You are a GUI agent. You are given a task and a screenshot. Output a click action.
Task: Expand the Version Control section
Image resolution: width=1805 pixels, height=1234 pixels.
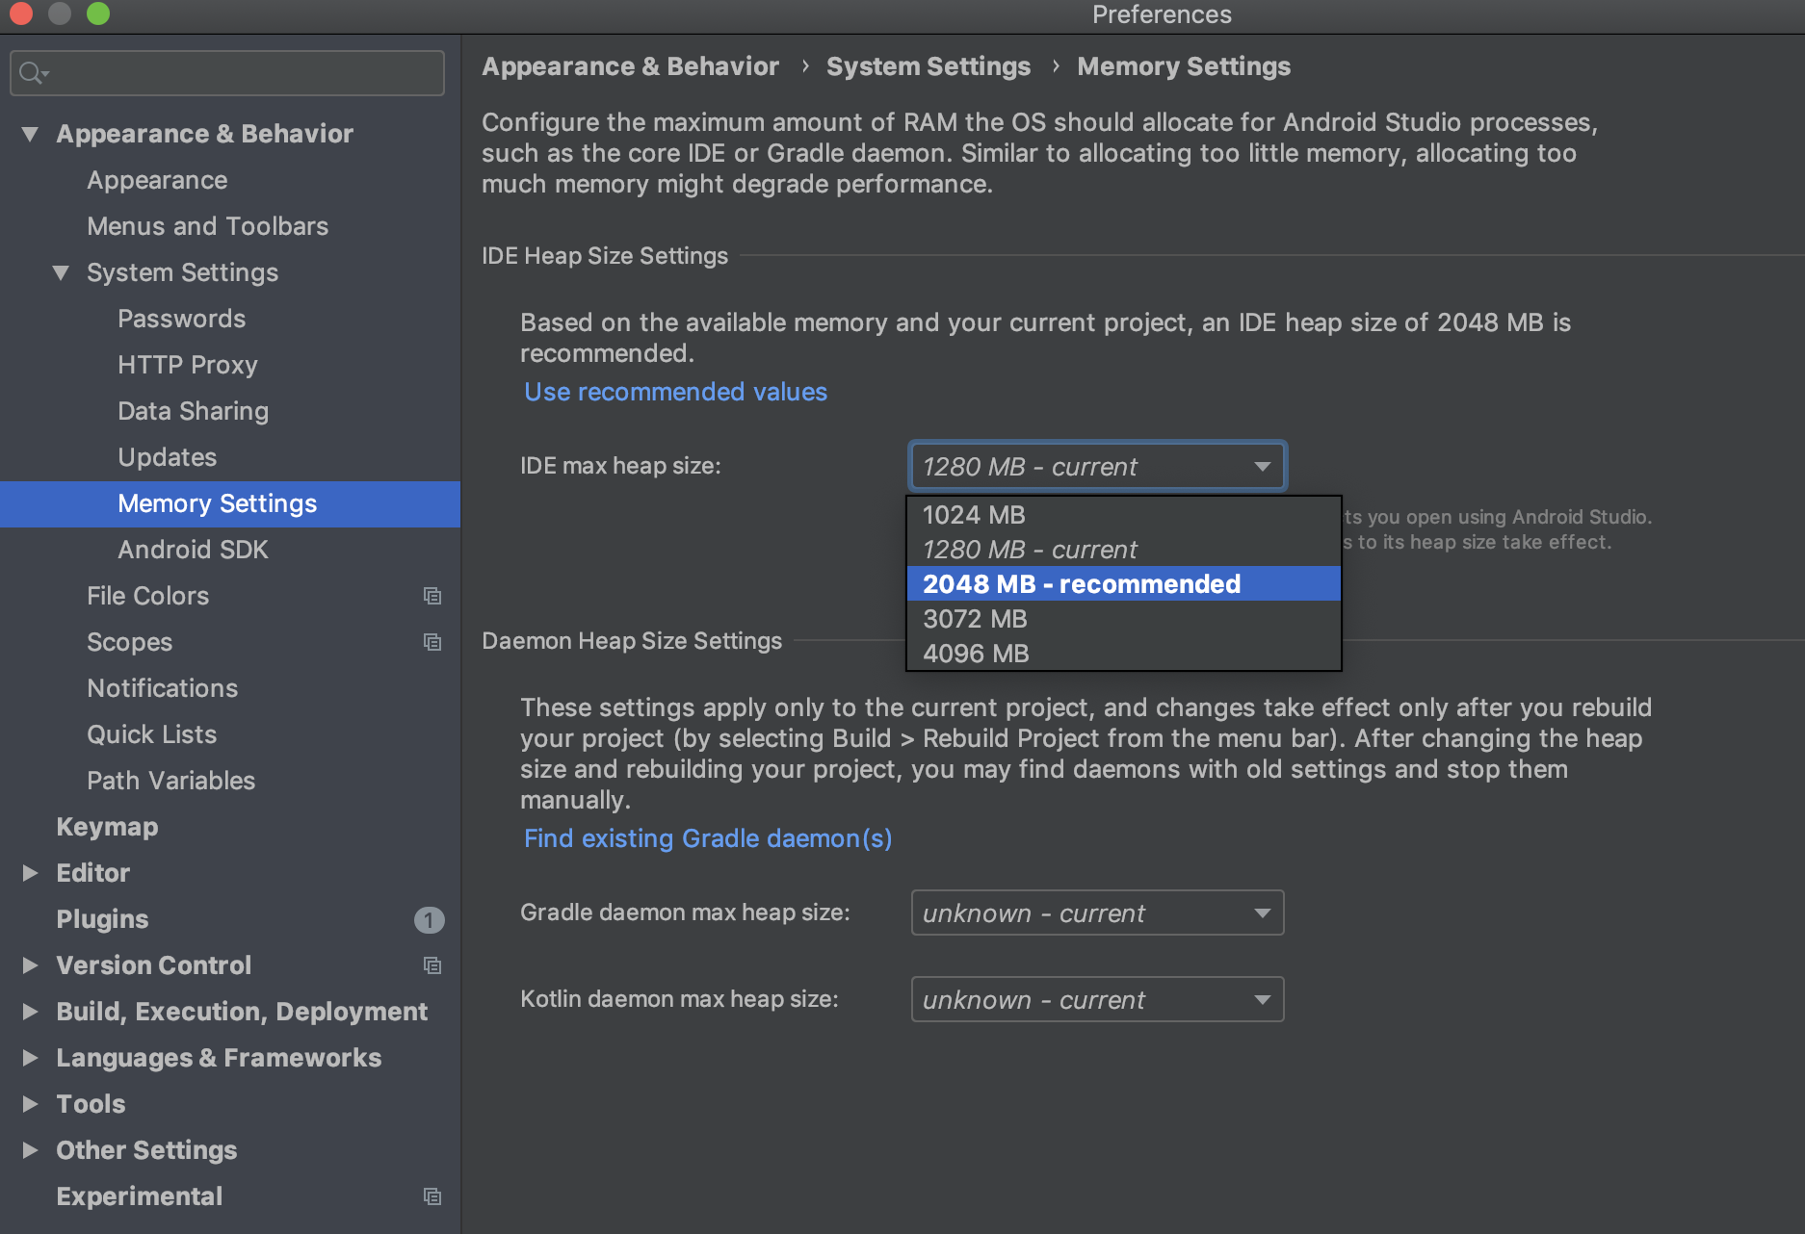(x=30, y=965)
